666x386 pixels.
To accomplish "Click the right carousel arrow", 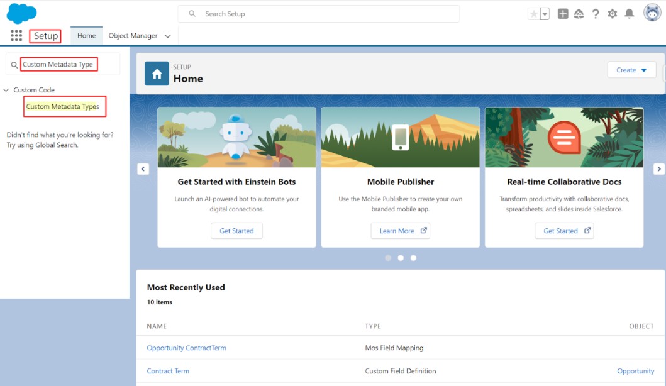I will pos(658,168).
